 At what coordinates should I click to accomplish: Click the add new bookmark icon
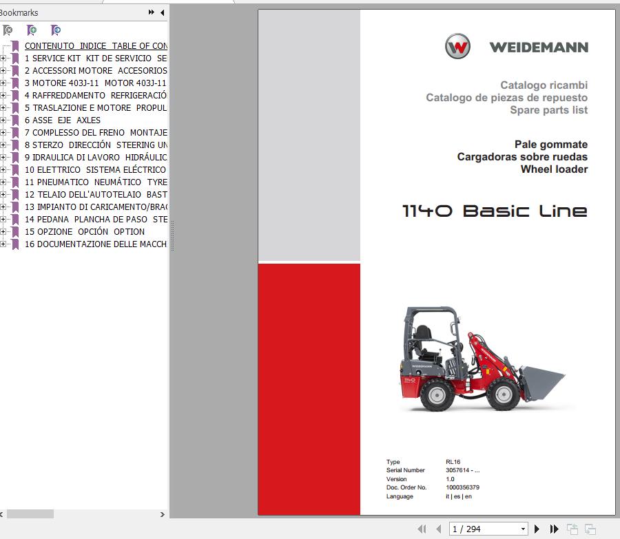[x=32, y=30]
